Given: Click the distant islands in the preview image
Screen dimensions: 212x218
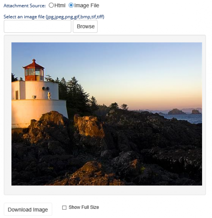Looking at the screenshot, I should [x=184, y=111].
